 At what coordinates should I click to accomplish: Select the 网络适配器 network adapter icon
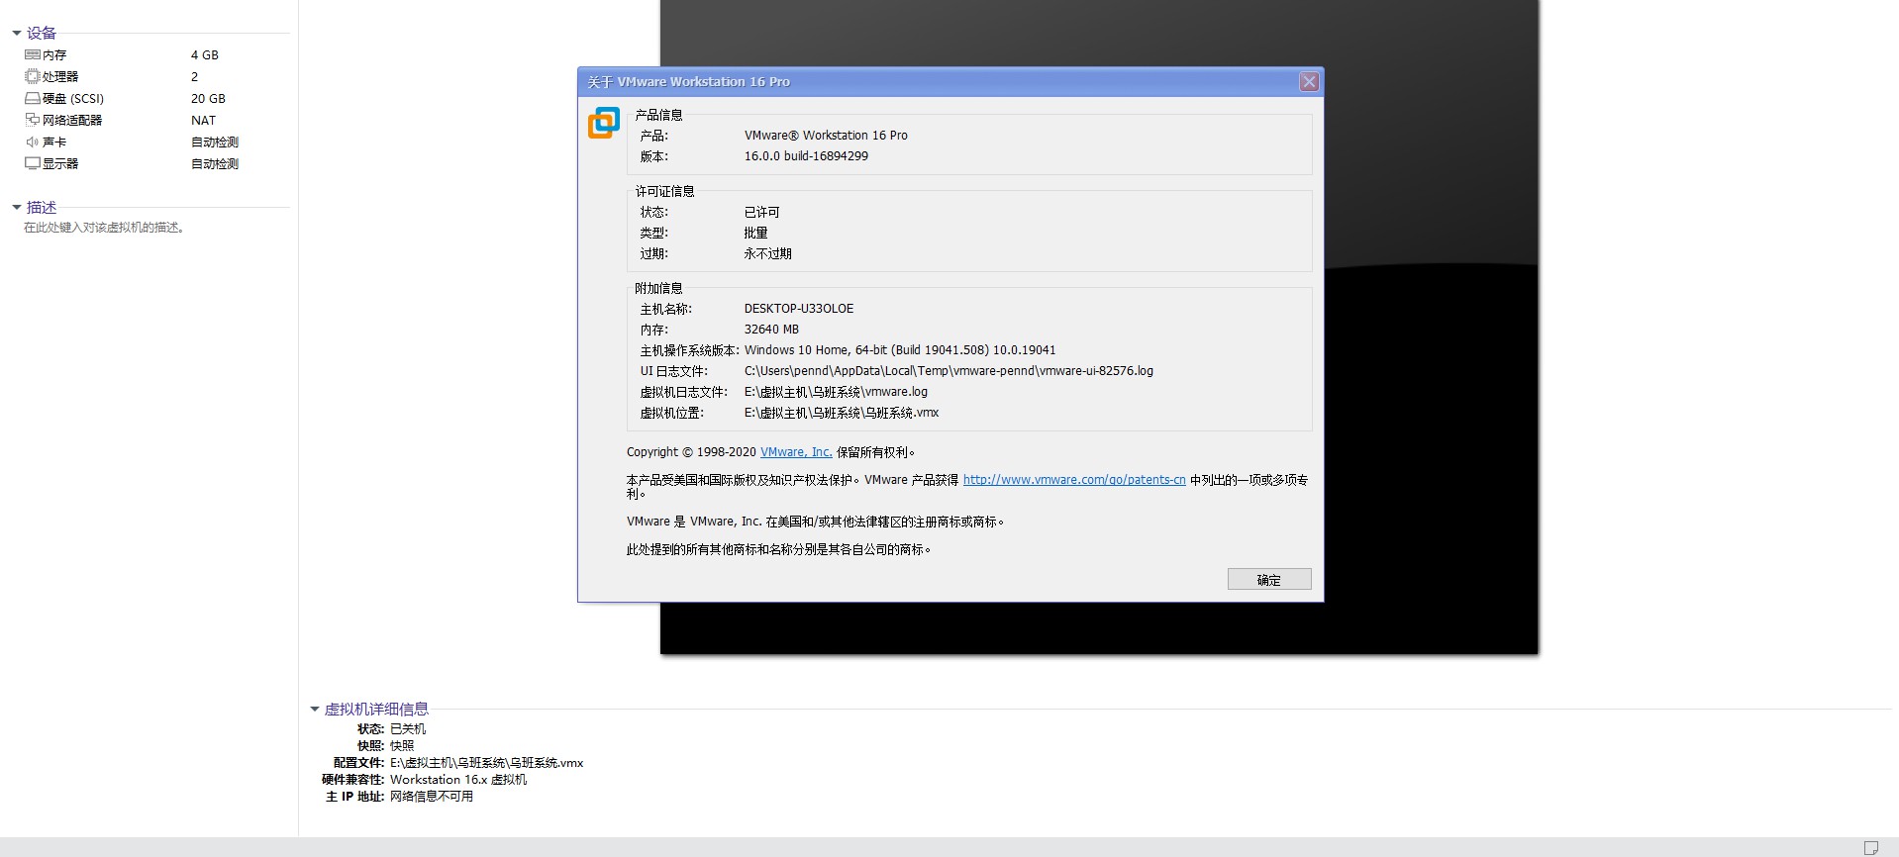(x=33, y=120)
